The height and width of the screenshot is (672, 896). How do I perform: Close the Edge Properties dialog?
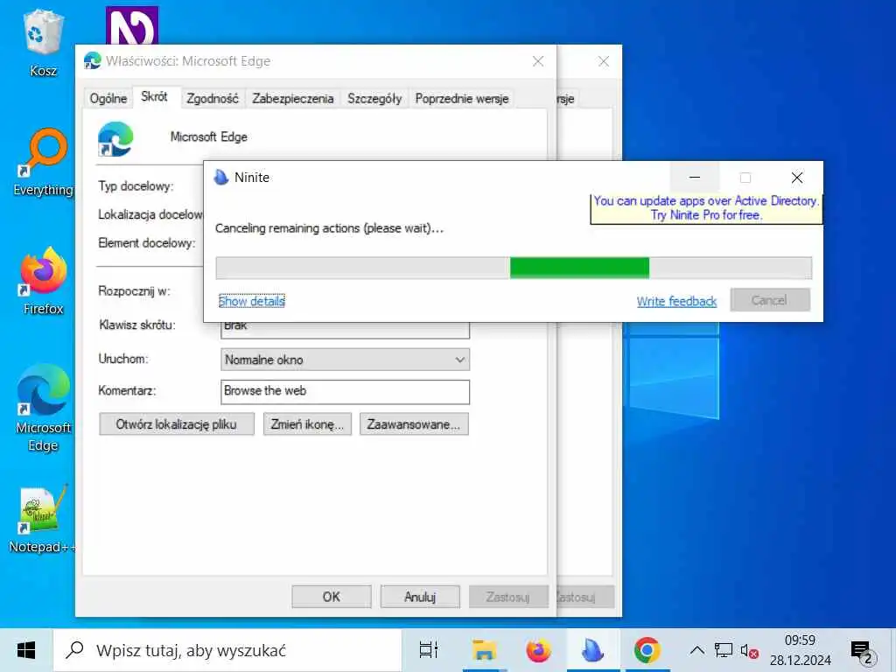point(538,61)
